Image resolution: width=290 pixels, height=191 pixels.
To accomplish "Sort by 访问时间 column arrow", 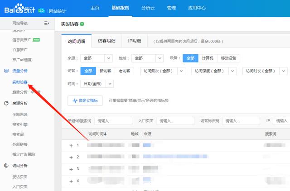I will click(x=106, y=134).
